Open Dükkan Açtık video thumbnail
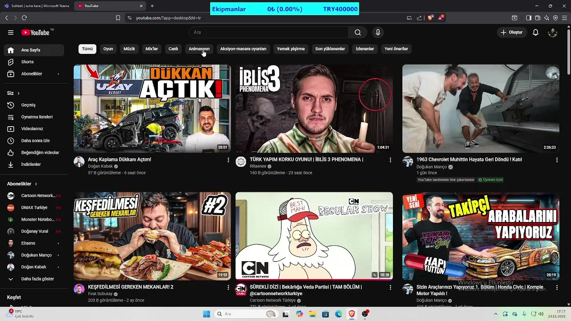The height and width of the screenshot is (321, 571). (x=152, y=109)
